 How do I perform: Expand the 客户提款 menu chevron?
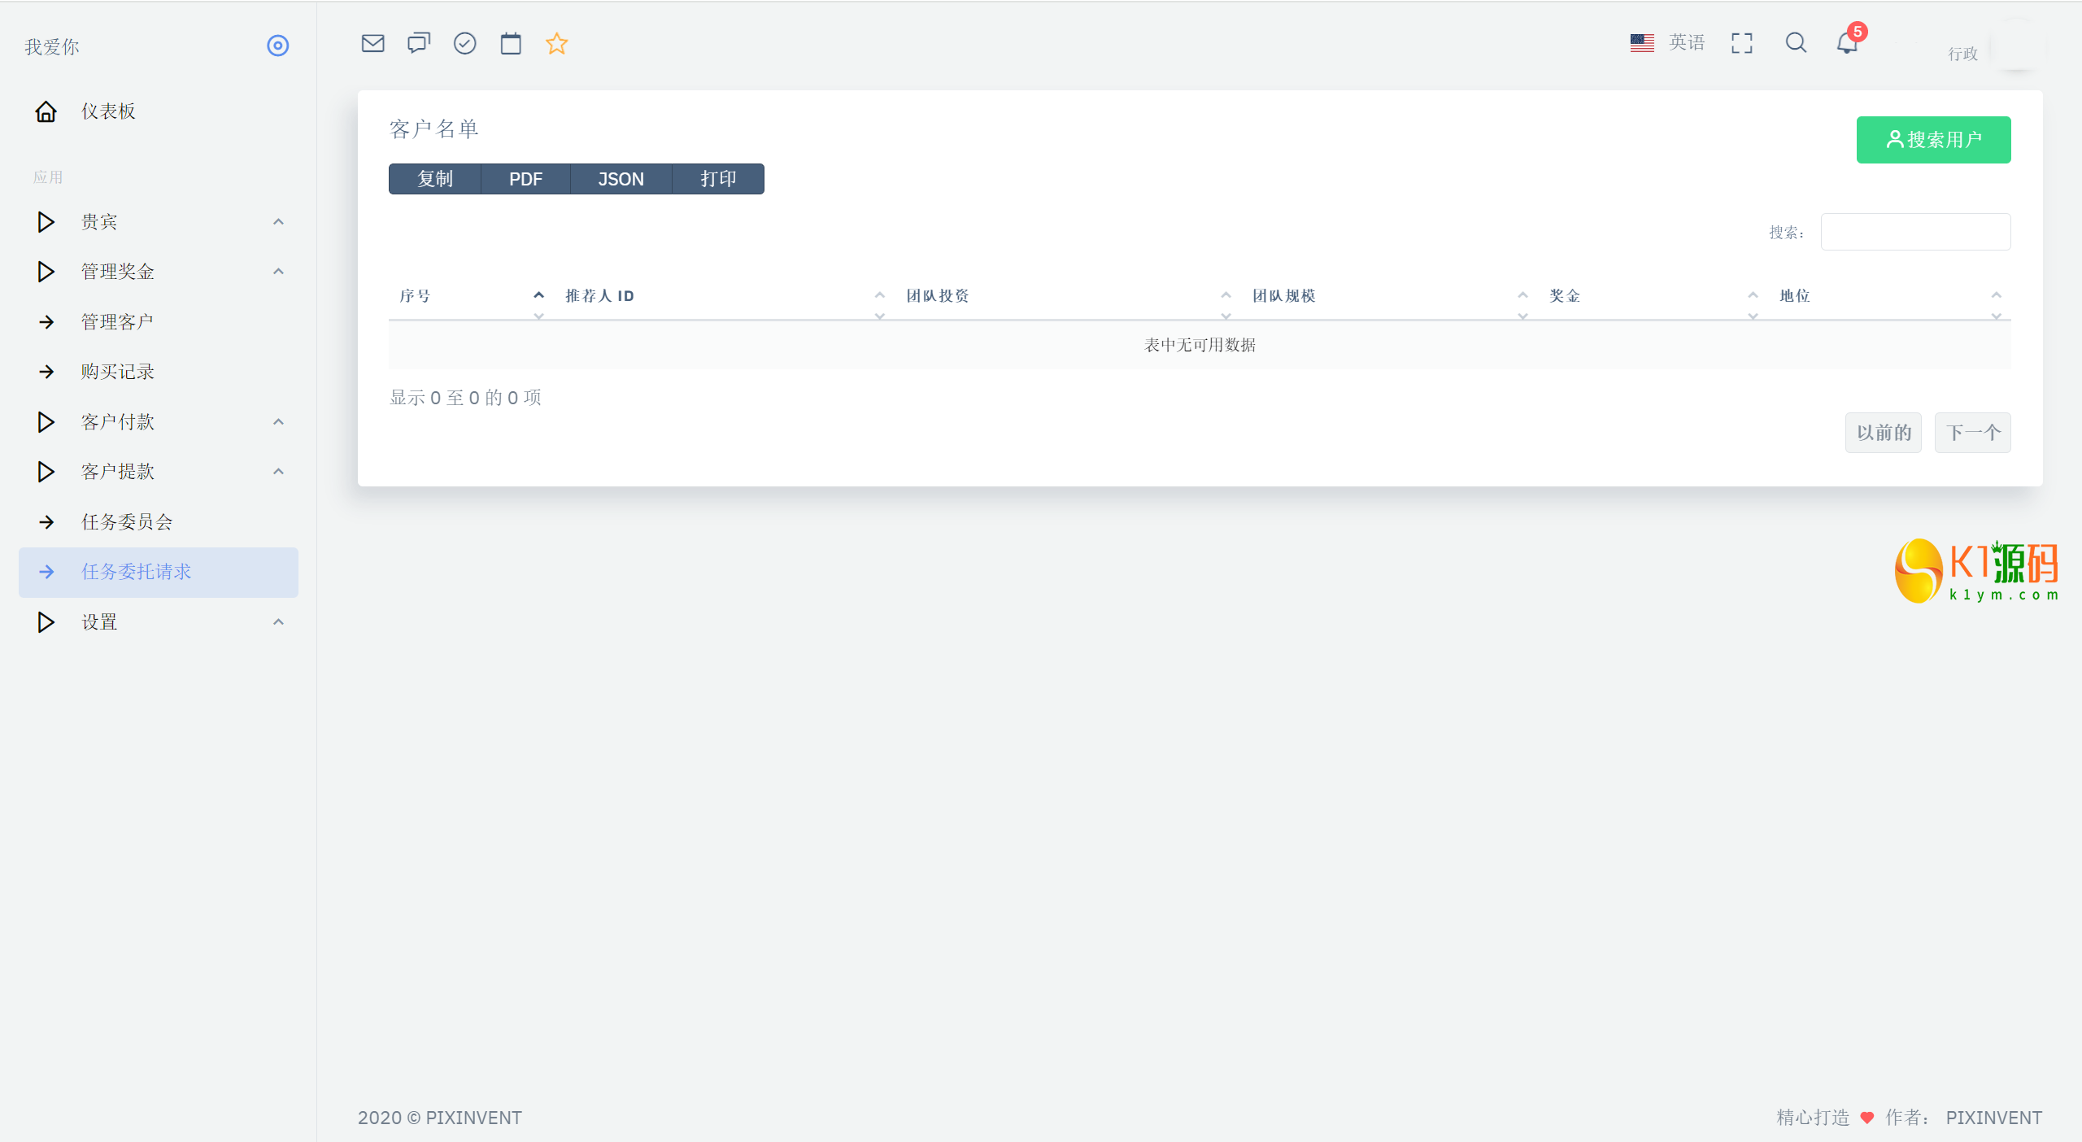278,472
